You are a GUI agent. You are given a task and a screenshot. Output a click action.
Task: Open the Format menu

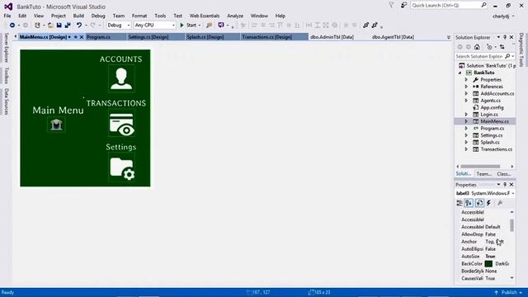pos(139,16)
